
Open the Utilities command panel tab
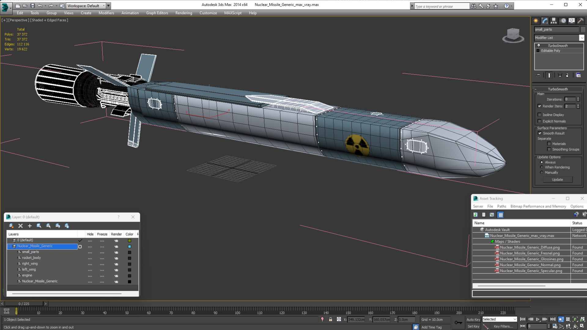click(581, 21)
